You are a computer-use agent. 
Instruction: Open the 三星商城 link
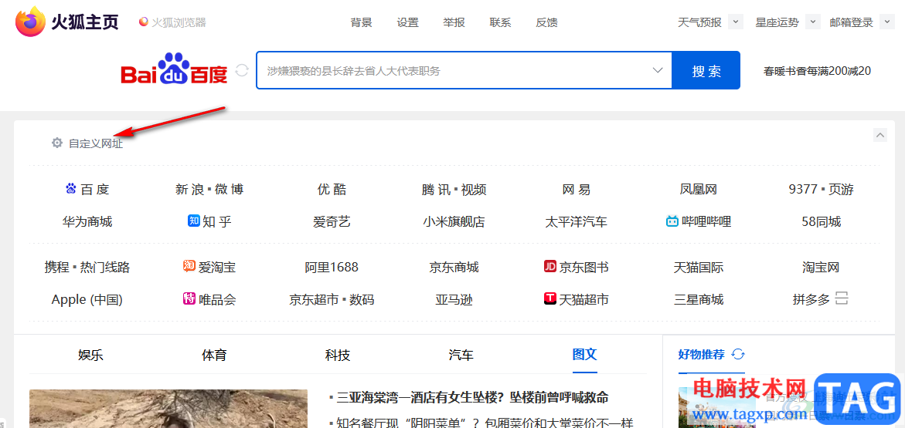pos(699,299)
